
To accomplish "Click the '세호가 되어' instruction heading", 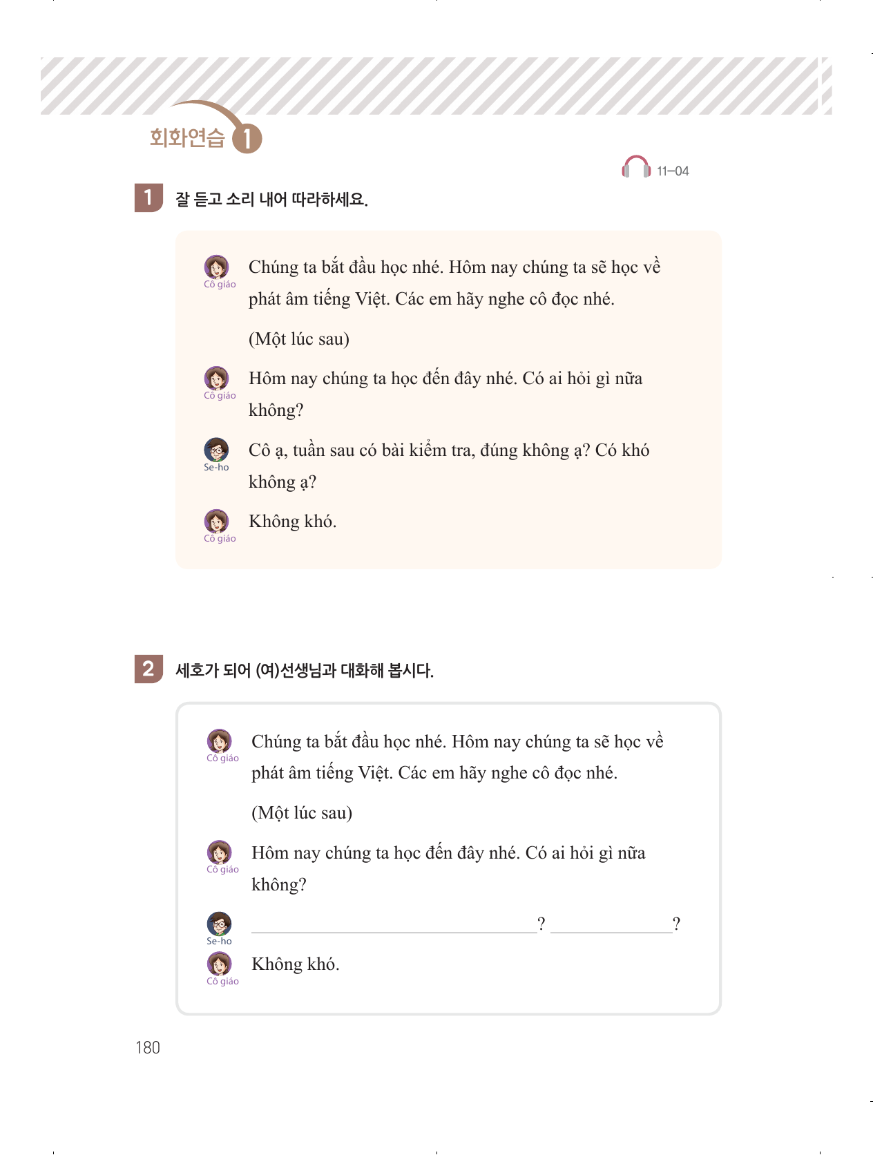I will click(305, 670).
